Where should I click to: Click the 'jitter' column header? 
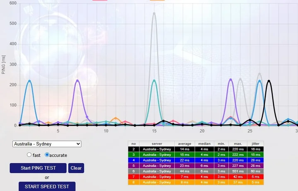pyautogui.click(x=255, y=144)
